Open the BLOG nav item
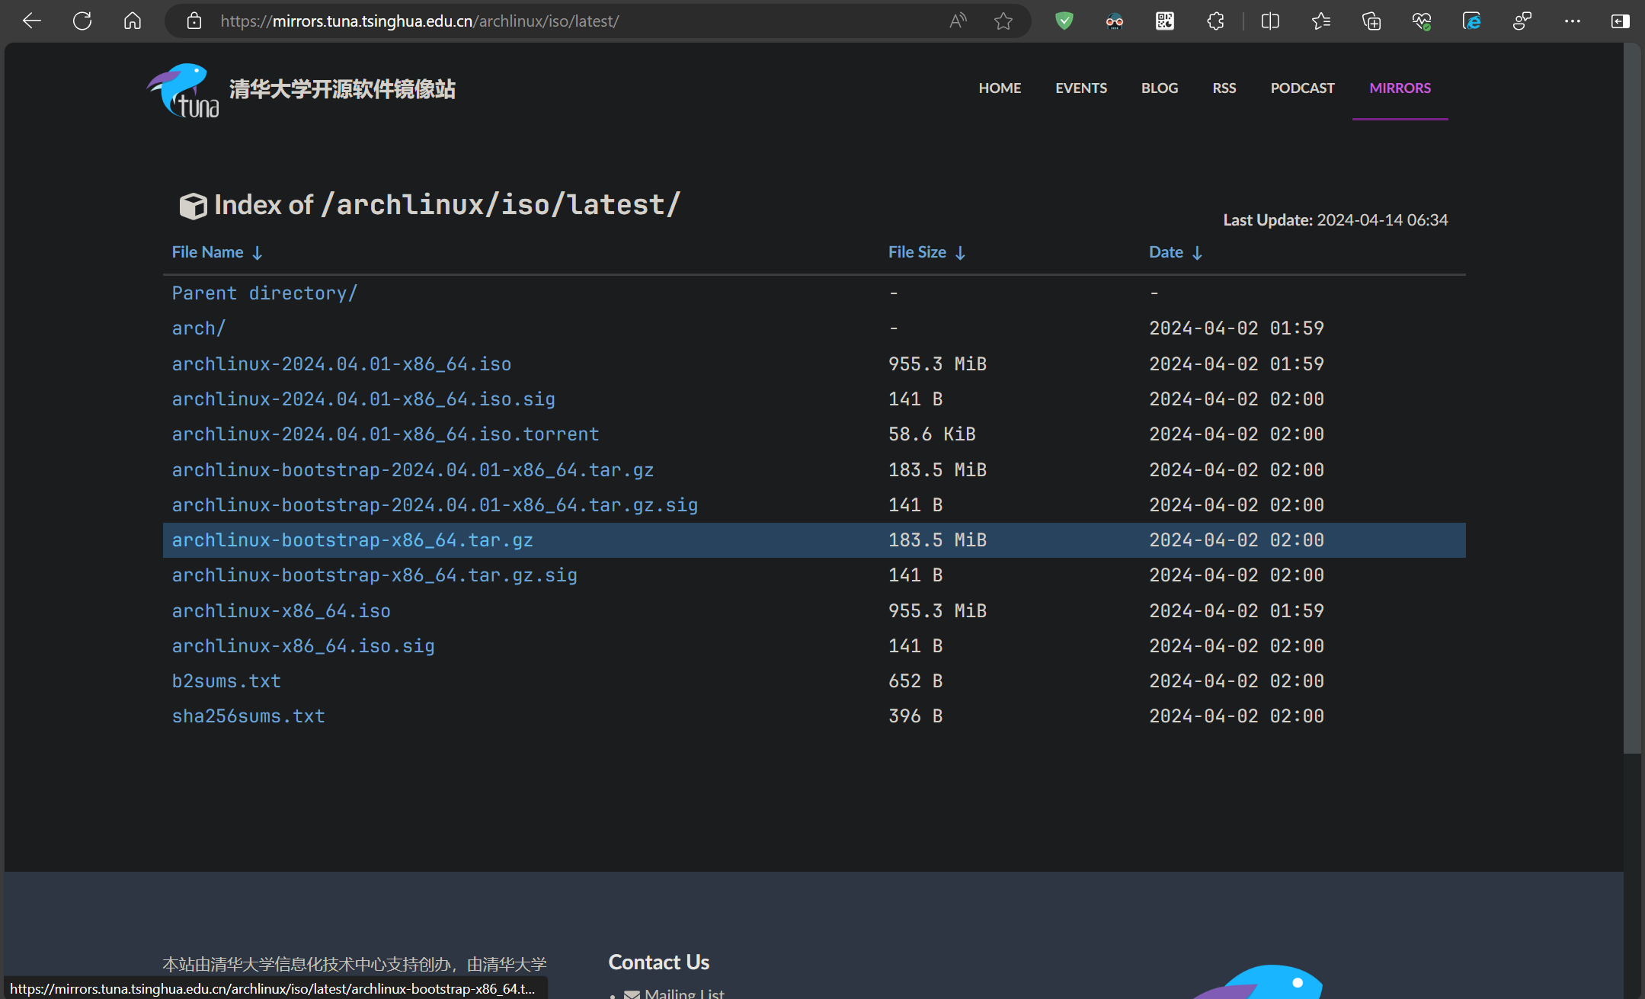 [1160, 88]
